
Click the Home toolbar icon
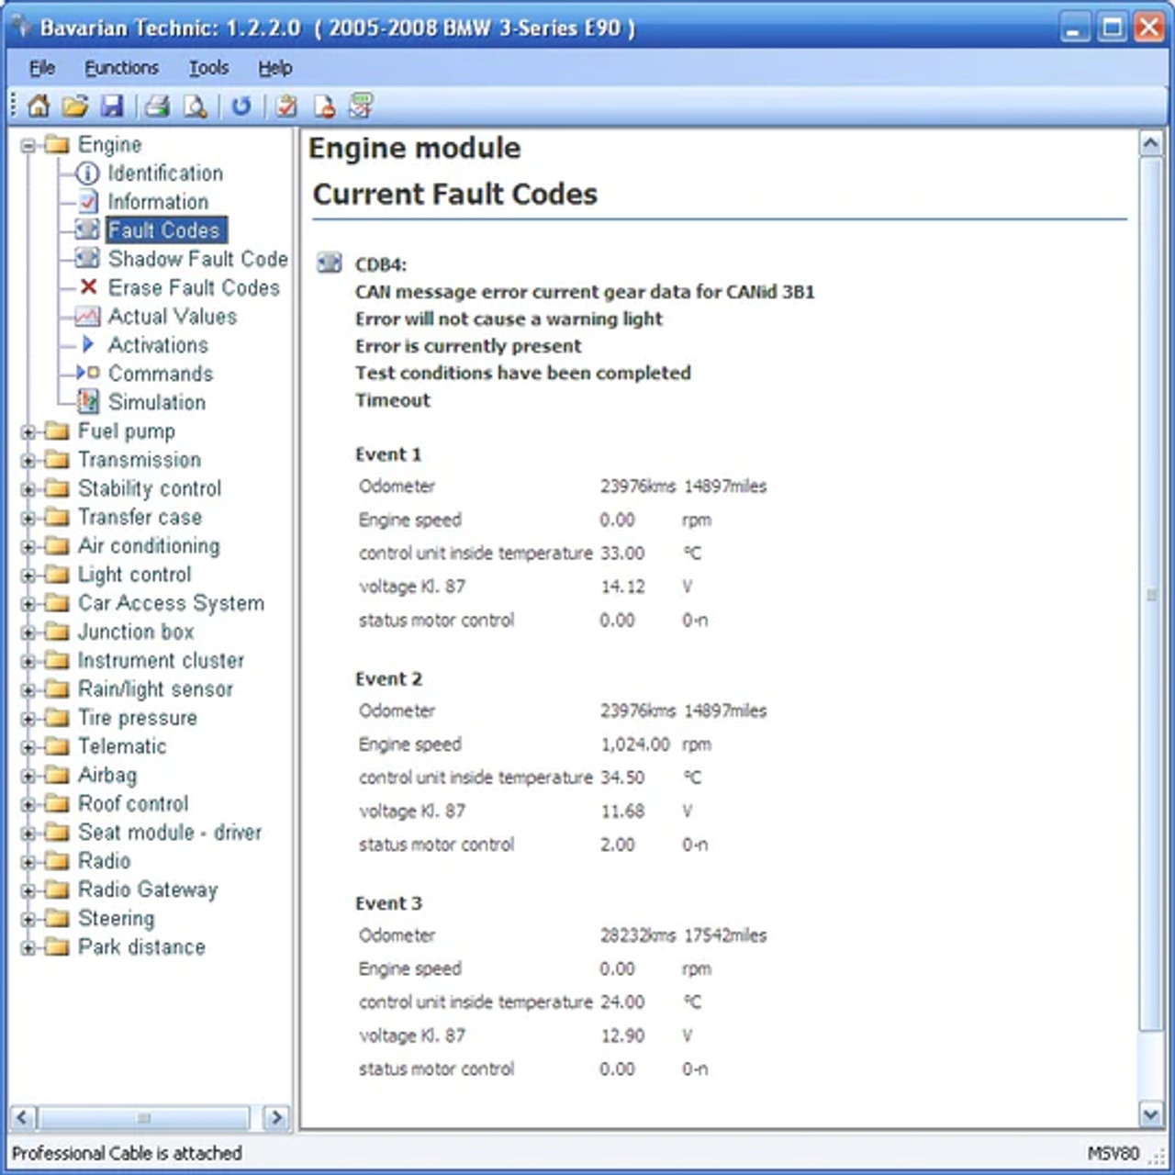(39, 106)
